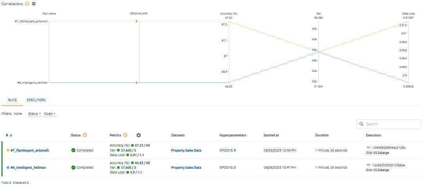Click the AWS icon for executor i-0c9e3b200b1cfa6ae
Screen dimensions: 425x189
coord(368,165)
